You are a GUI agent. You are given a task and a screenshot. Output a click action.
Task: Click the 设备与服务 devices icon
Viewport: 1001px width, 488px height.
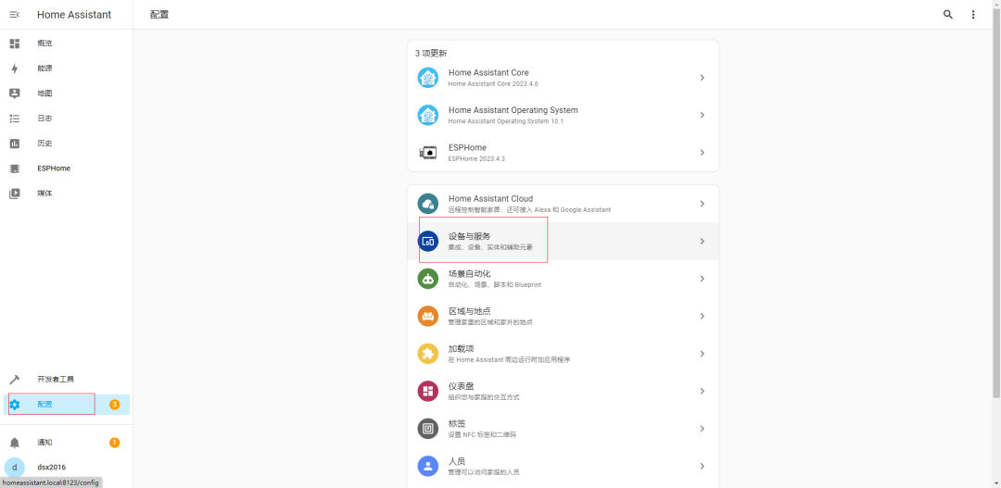427,241
